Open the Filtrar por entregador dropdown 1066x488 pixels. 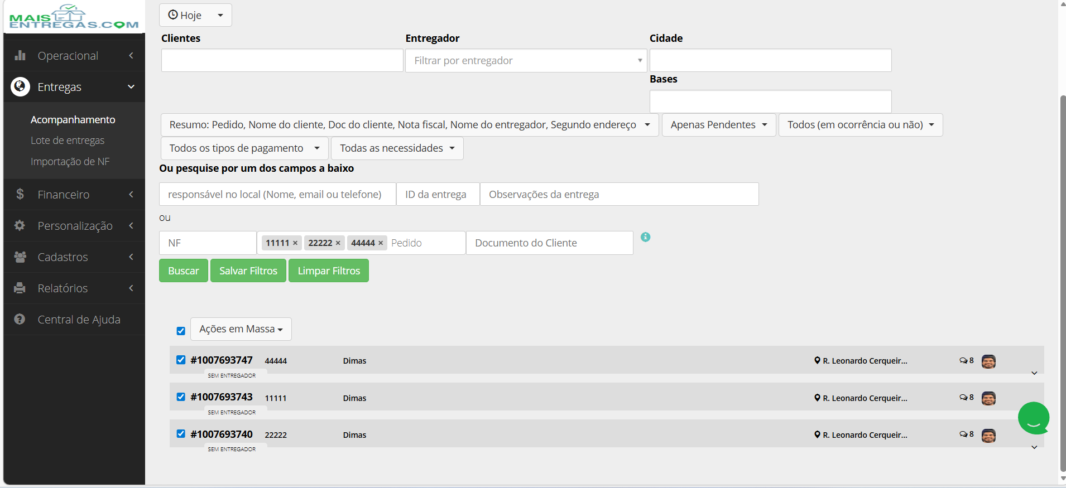[x=526, y=60]
